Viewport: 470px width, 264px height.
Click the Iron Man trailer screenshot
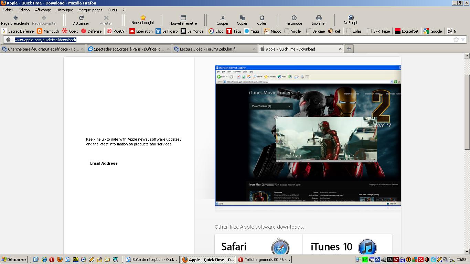pos(308,135)
